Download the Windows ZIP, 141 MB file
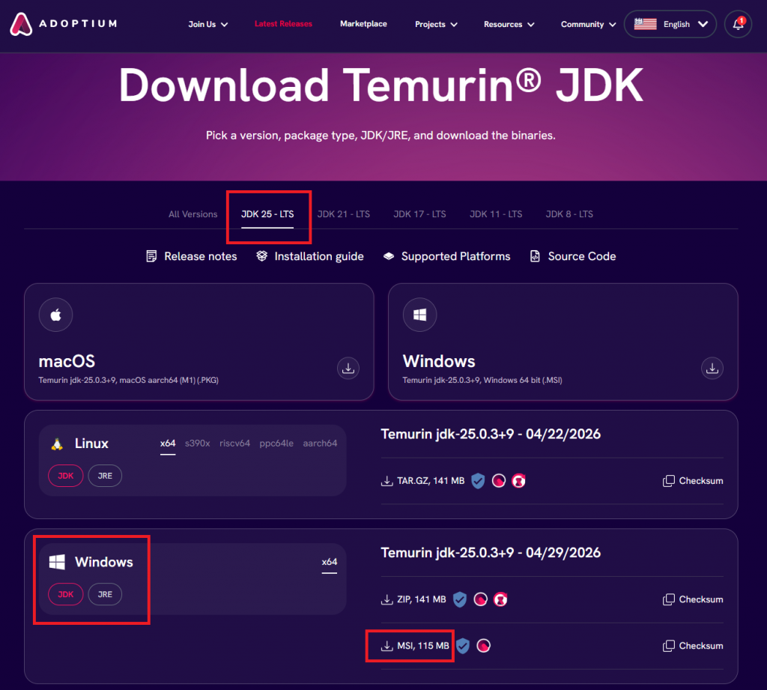 pyautogui.click(x=413, y=599)
